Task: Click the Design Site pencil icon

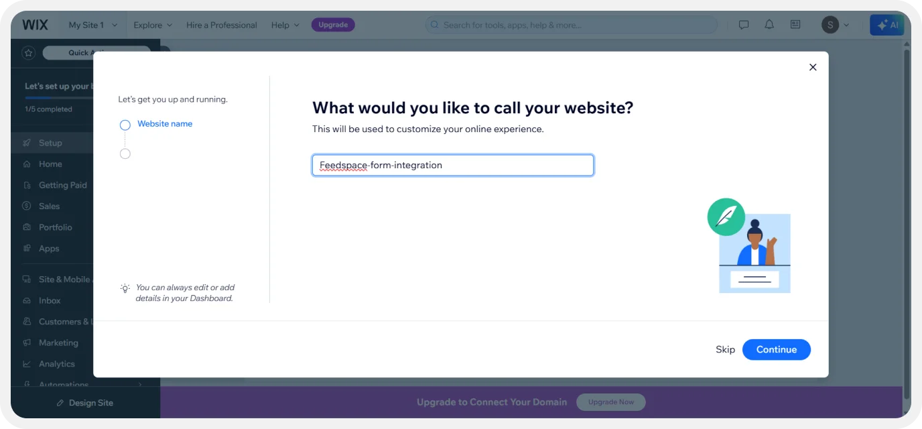Action: pos(60,403)
